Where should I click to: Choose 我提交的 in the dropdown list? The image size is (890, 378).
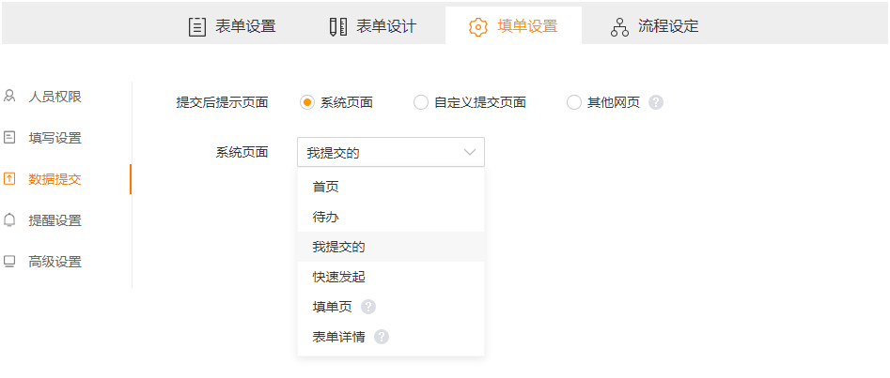coord(391,247)
